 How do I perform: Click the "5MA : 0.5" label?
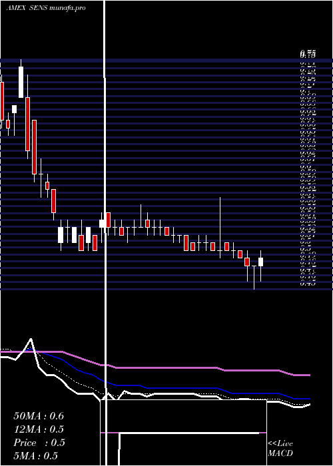point(36,456)
